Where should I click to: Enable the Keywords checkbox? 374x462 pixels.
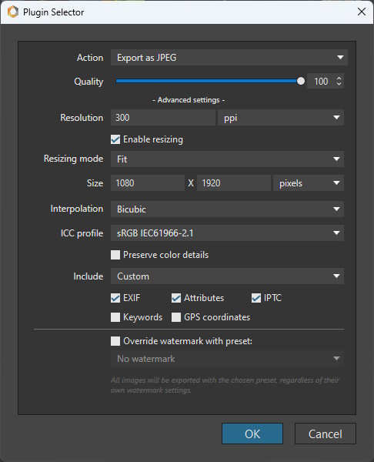click(115, 317)
